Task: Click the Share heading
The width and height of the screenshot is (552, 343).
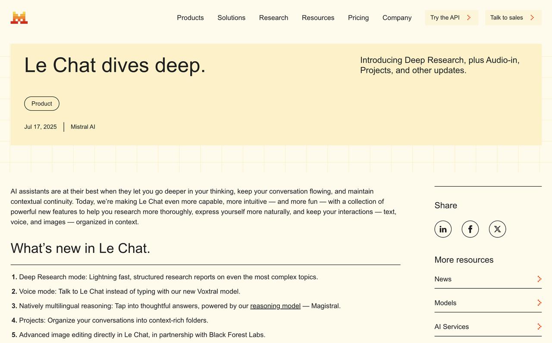Action: tap(446, 206)
